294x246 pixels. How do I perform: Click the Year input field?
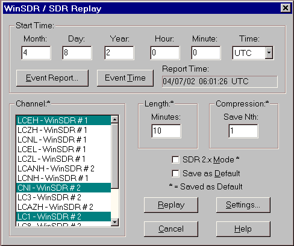(119, 53)
